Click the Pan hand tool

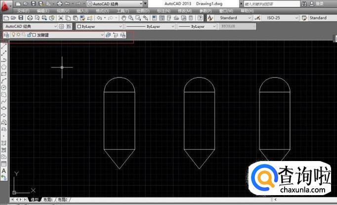(x=123, y=18)
